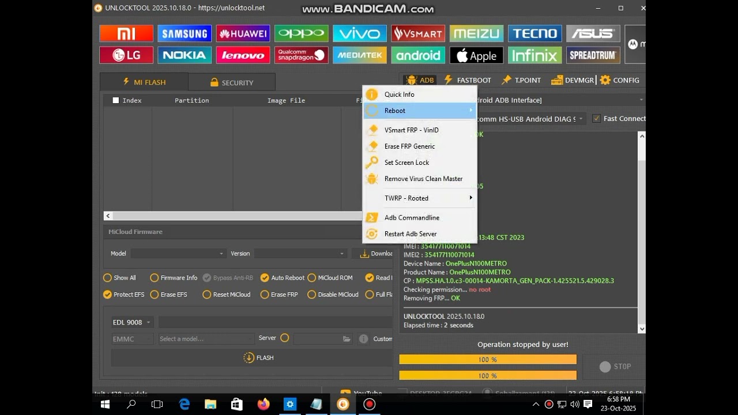Viewport: 738px width, 415px height.
Task: Tick the Index header checkbox
Action: pyautogui.click(x=116, y=100)
